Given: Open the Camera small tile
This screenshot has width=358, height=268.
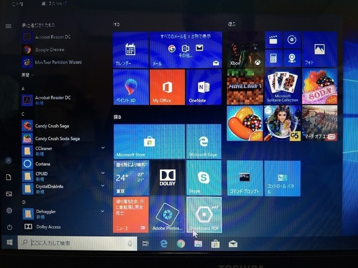Looking at the screenshot, I should pos(292,58).
